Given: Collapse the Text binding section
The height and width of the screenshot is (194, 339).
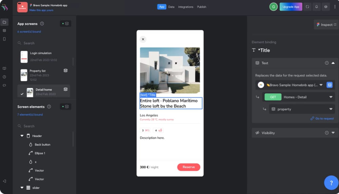Looking at the screenshot, I should [333, 63].
